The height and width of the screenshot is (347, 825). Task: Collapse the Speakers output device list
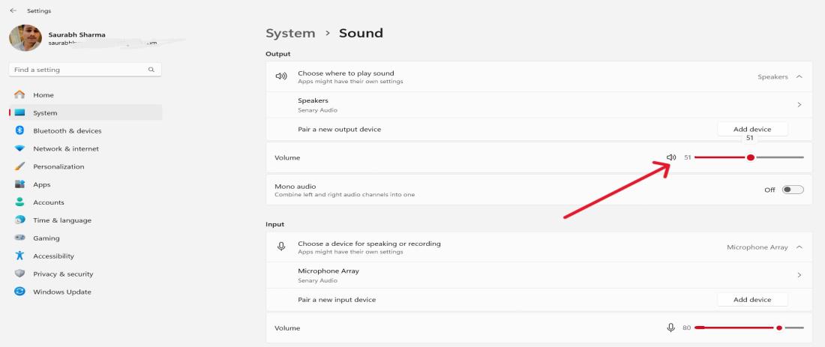coord(799,76)
